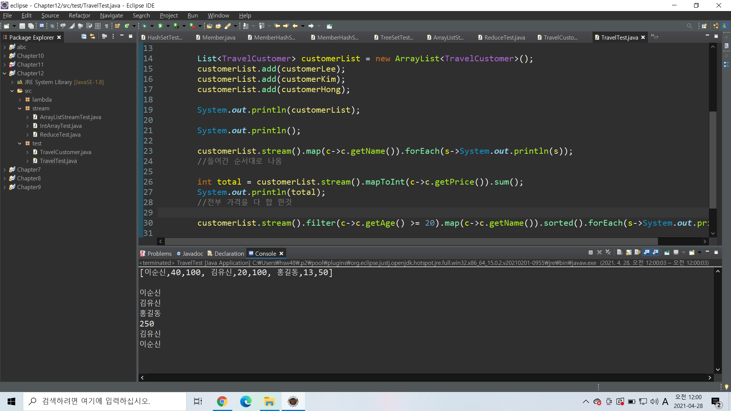The height and width of the screenshot is (411, 731).
Task: Click the green Run button in toolbar
Action: [160, 26]
